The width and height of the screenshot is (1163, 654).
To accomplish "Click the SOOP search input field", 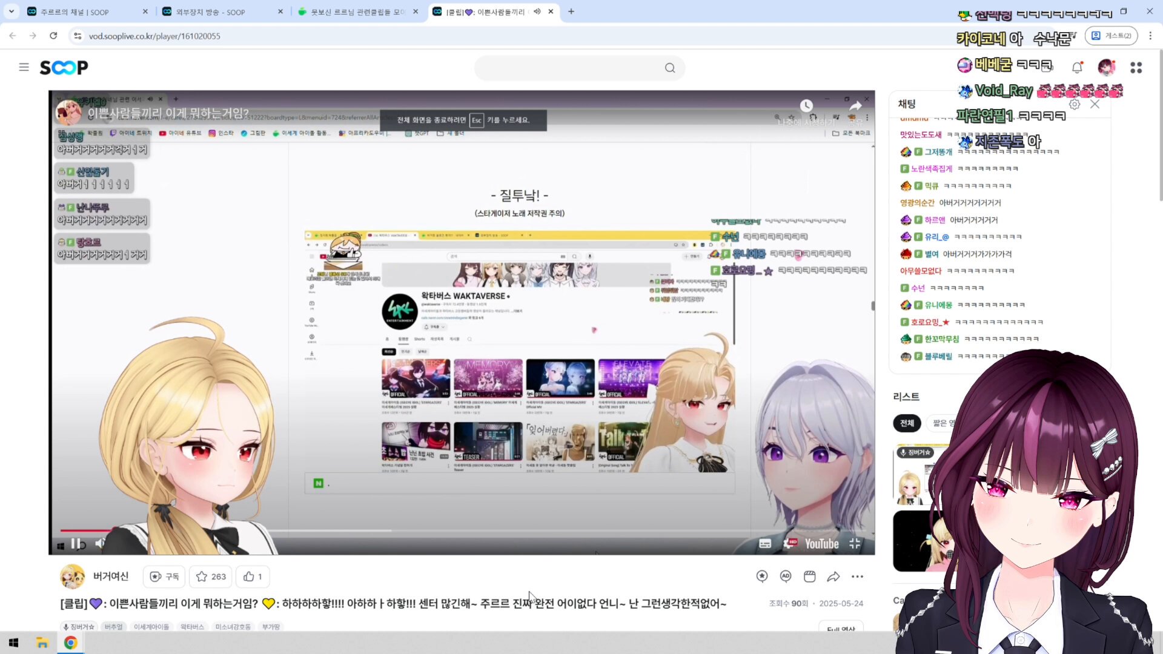I will pyautogui.click(x=569, y=68).
